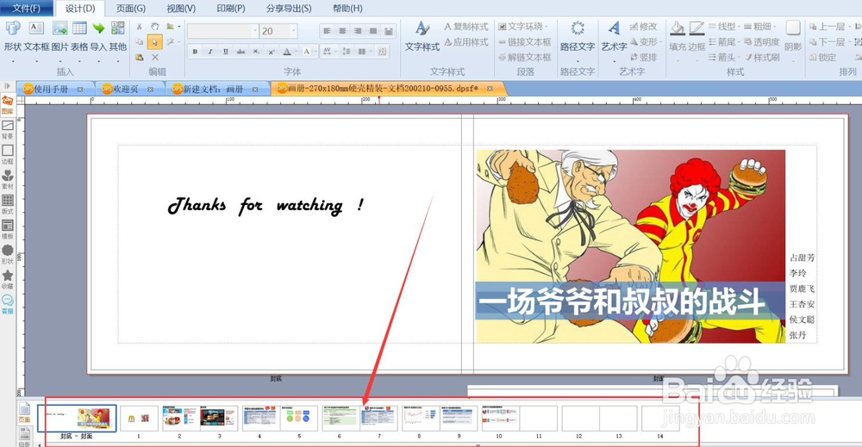
Task: Paste using the clipboard icon
Action: click(x=139, y=57)
